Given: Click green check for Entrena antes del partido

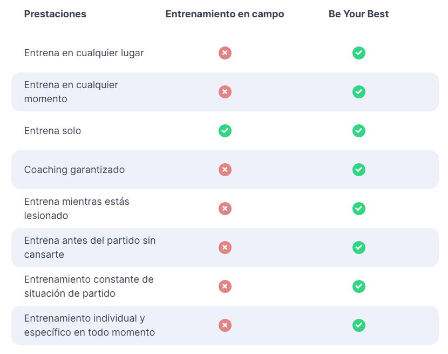Looking at the screenshot, I should point(358,248).
